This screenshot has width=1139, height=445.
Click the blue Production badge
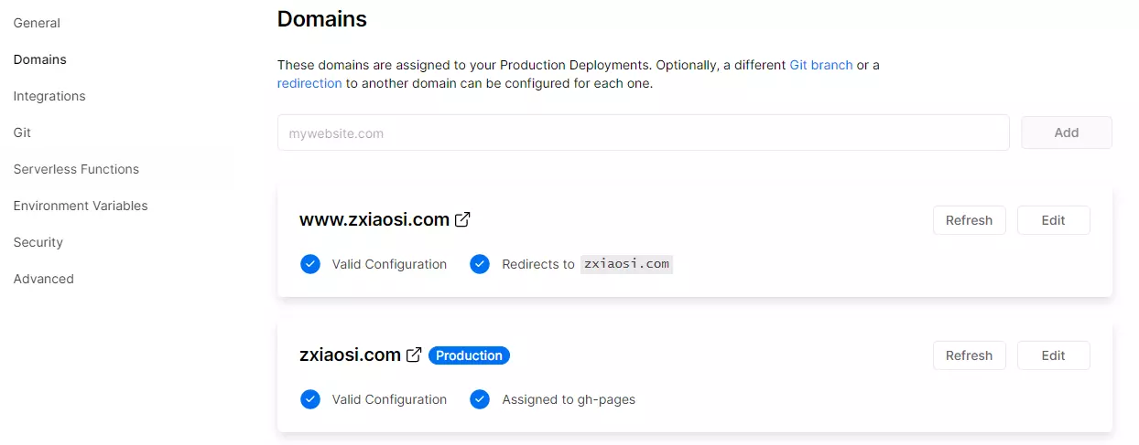point(469,355)
